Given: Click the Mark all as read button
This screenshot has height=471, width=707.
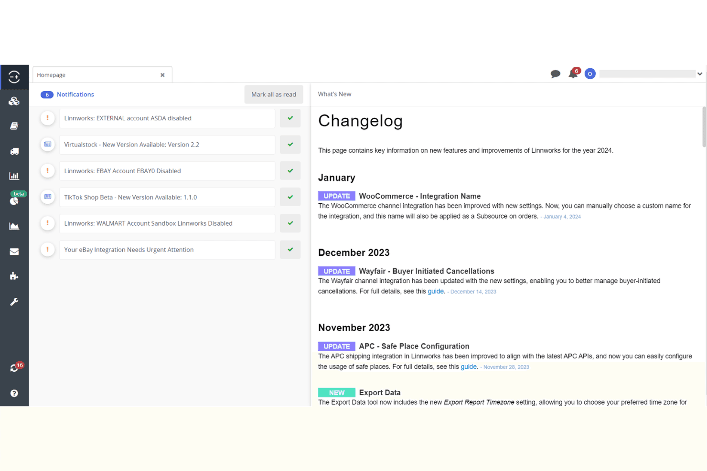Looking at the screenshot, I should click(x=274, y=94).
